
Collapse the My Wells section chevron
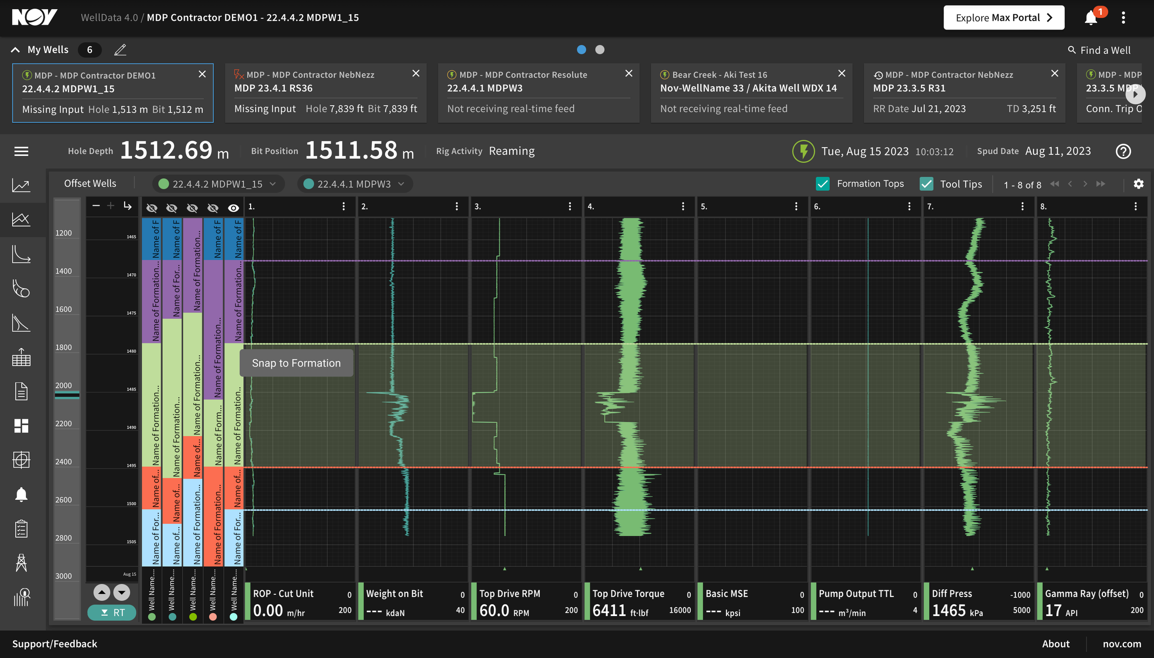click(15, 50)
